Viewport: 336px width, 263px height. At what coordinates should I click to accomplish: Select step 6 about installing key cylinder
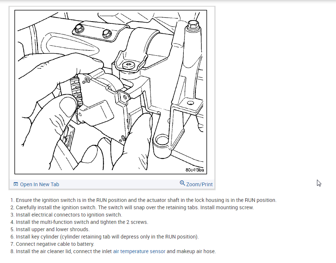click(x=105, y=237)
